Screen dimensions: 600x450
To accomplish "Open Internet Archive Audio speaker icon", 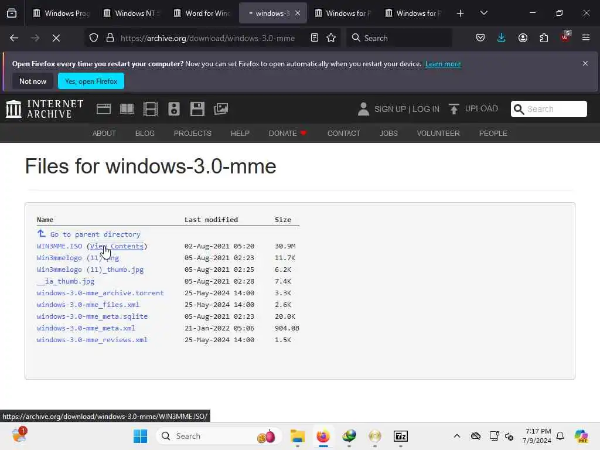I will coord(173,109).
